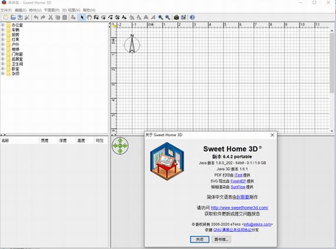The height and width of the screenshot is (249, 336).
Task: Click the 关闭 button in About dialog
Action: pyautogui.click(x=200, y=240)
